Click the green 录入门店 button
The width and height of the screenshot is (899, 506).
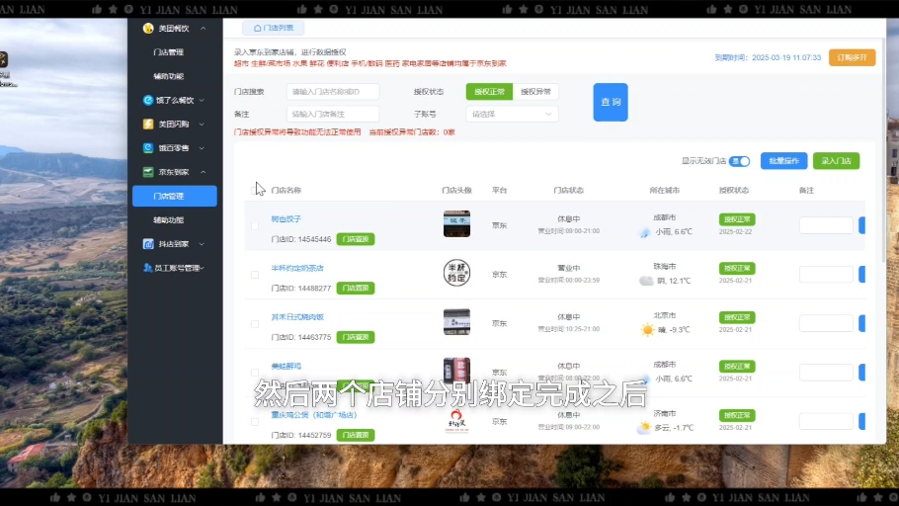(x=836, y=161)
